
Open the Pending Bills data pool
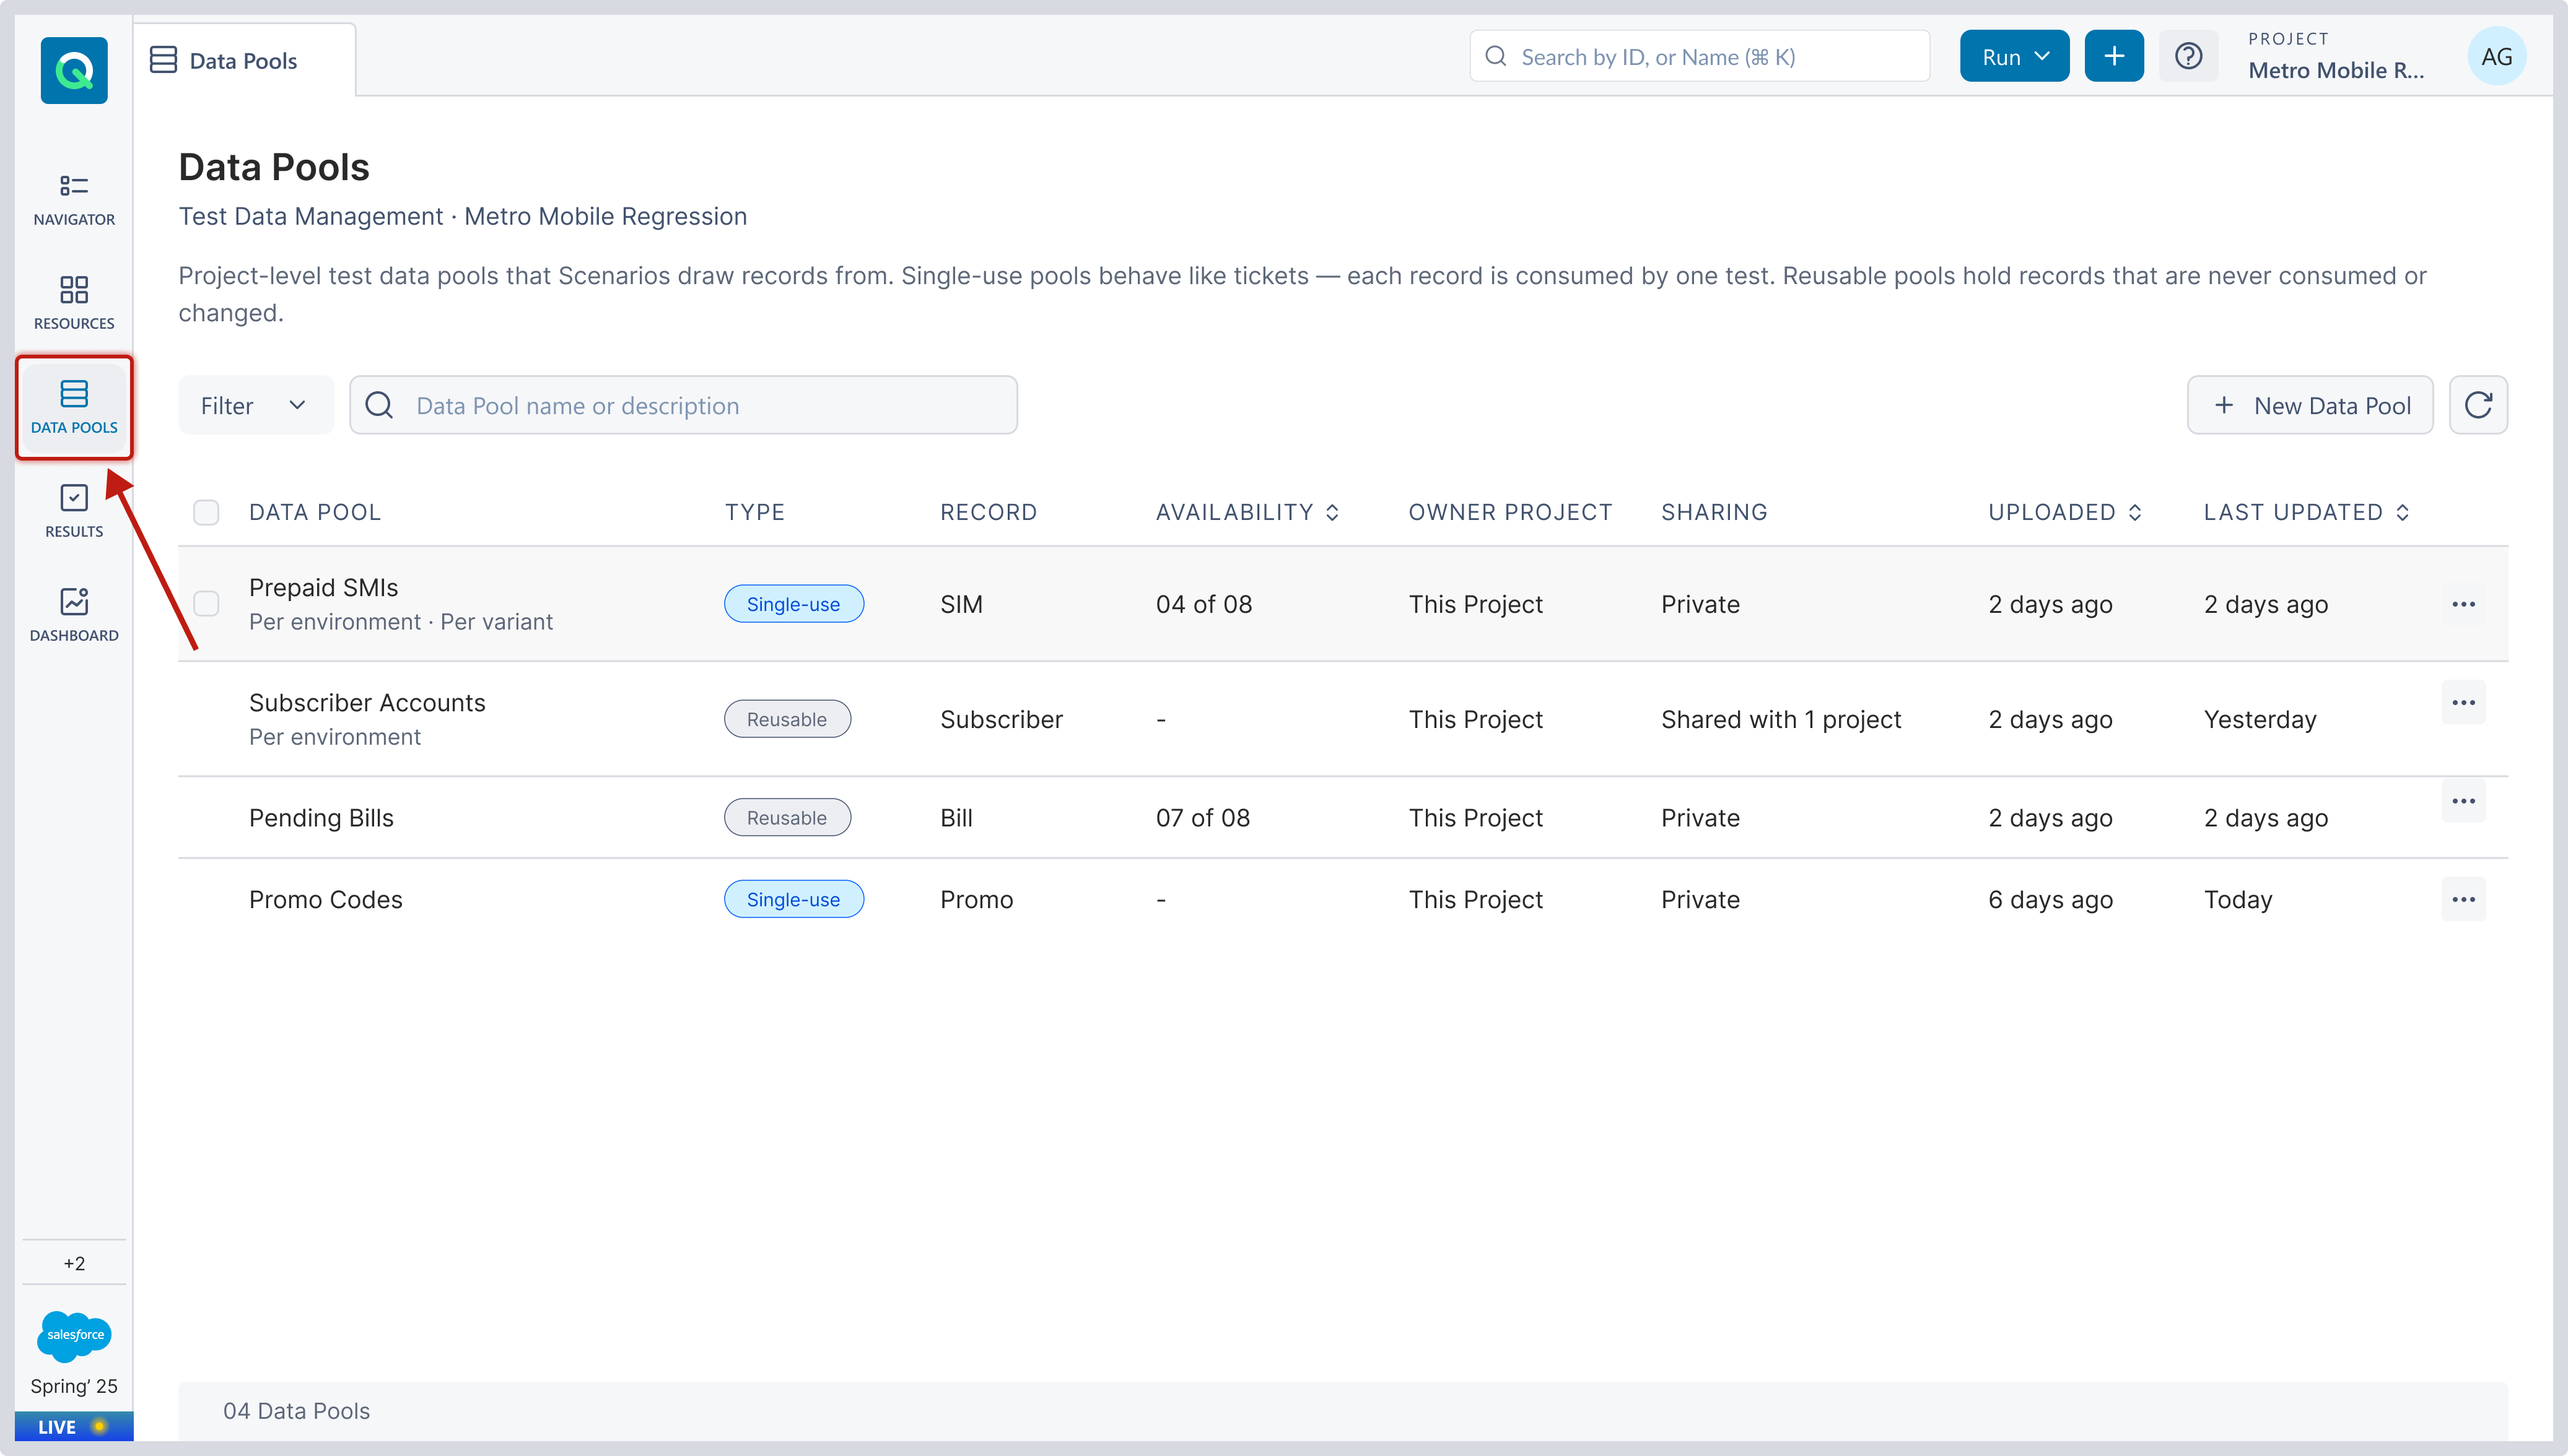[321, 817]
